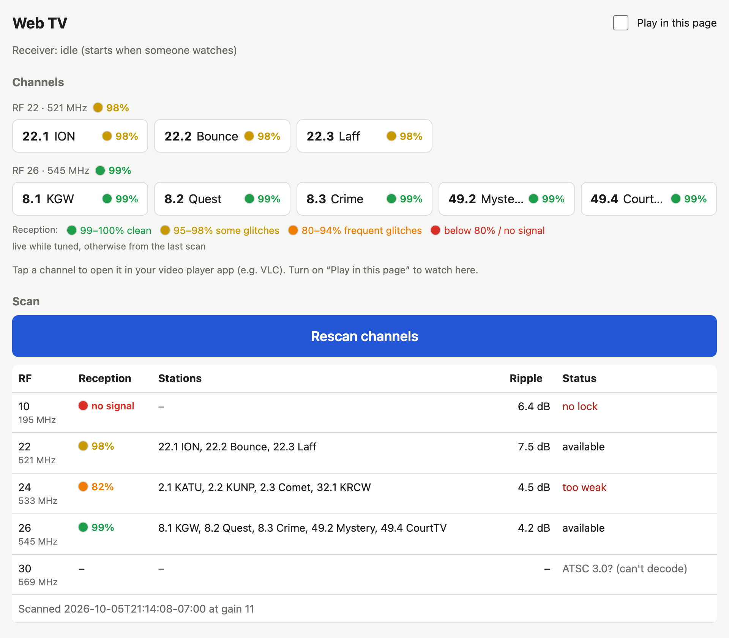Tune to channel 22.3 Laff

pyautogui.click(x=364, y=136)
